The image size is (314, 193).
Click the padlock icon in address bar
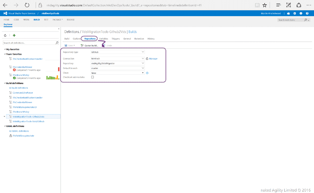[x=40, y=5]
